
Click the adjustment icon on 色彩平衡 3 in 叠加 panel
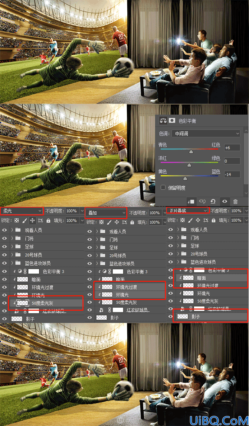pyautogui.click(x=105, y=271)
